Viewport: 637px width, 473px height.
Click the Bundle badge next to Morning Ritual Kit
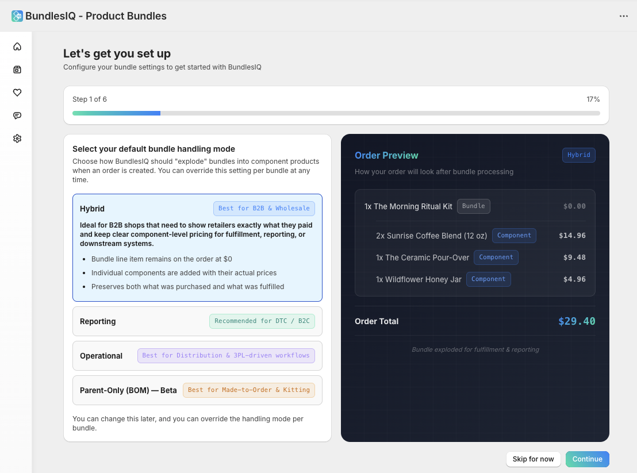(473, 206)
